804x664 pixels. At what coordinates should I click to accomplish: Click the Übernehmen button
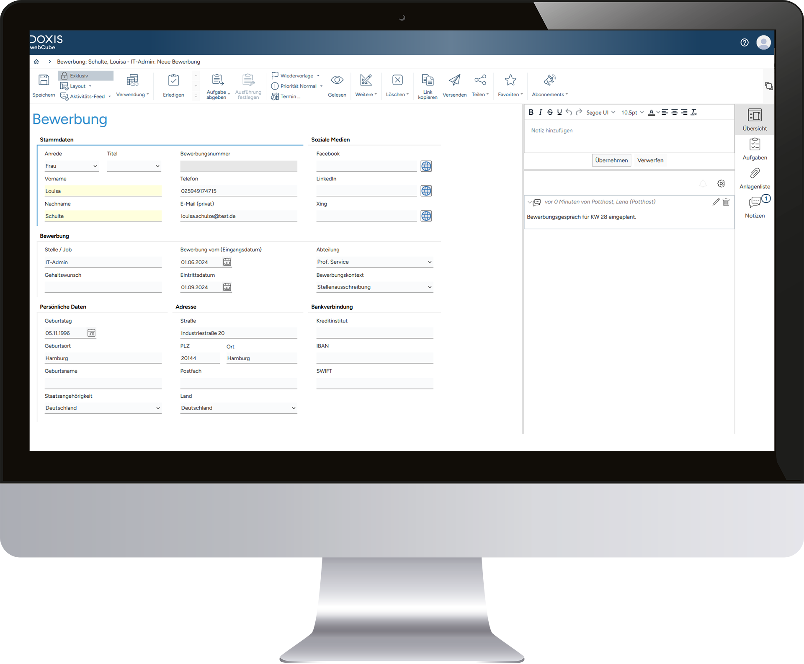[611, 160]
